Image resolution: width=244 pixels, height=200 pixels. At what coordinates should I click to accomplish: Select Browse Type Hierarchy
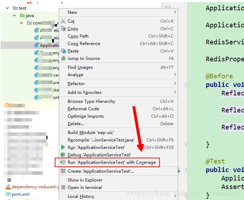point(118,101)
